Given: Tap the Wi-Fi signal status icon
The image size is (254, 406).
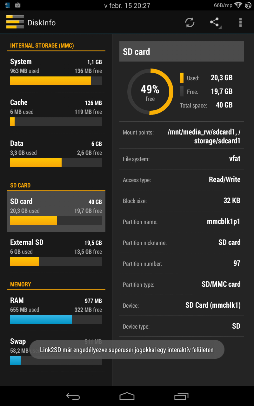Looking at the screenshot, I should click(238, 5).
